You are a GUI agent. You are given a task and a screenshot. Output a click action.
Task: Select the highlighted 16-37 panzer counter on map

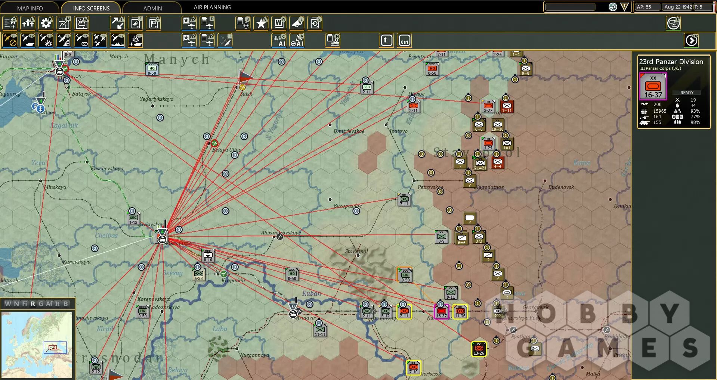click(441, 311)
